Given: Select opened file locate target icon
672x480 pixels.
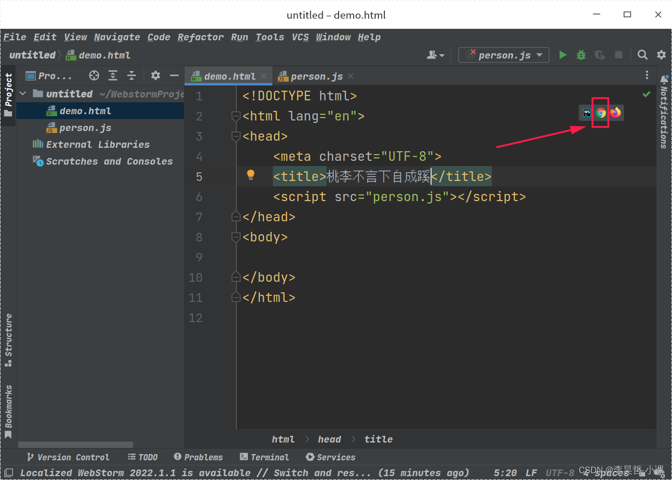Looking at the screenshot, I should coord(94,75).
